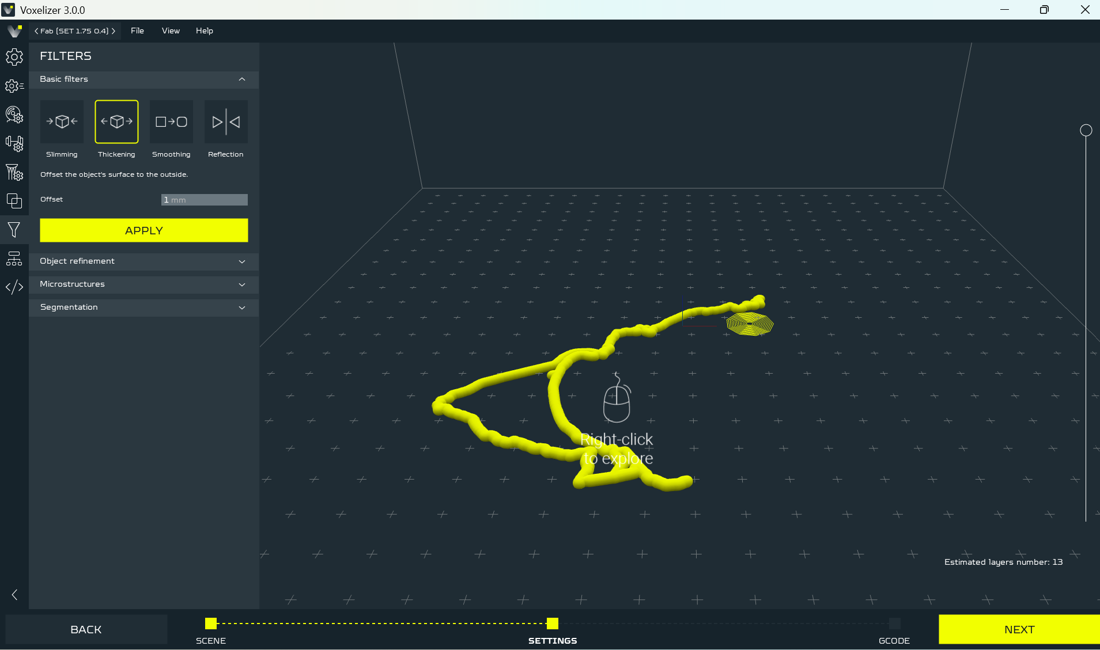Select the Reflection filter icon

pyautogui.click(x=226, y=121)
